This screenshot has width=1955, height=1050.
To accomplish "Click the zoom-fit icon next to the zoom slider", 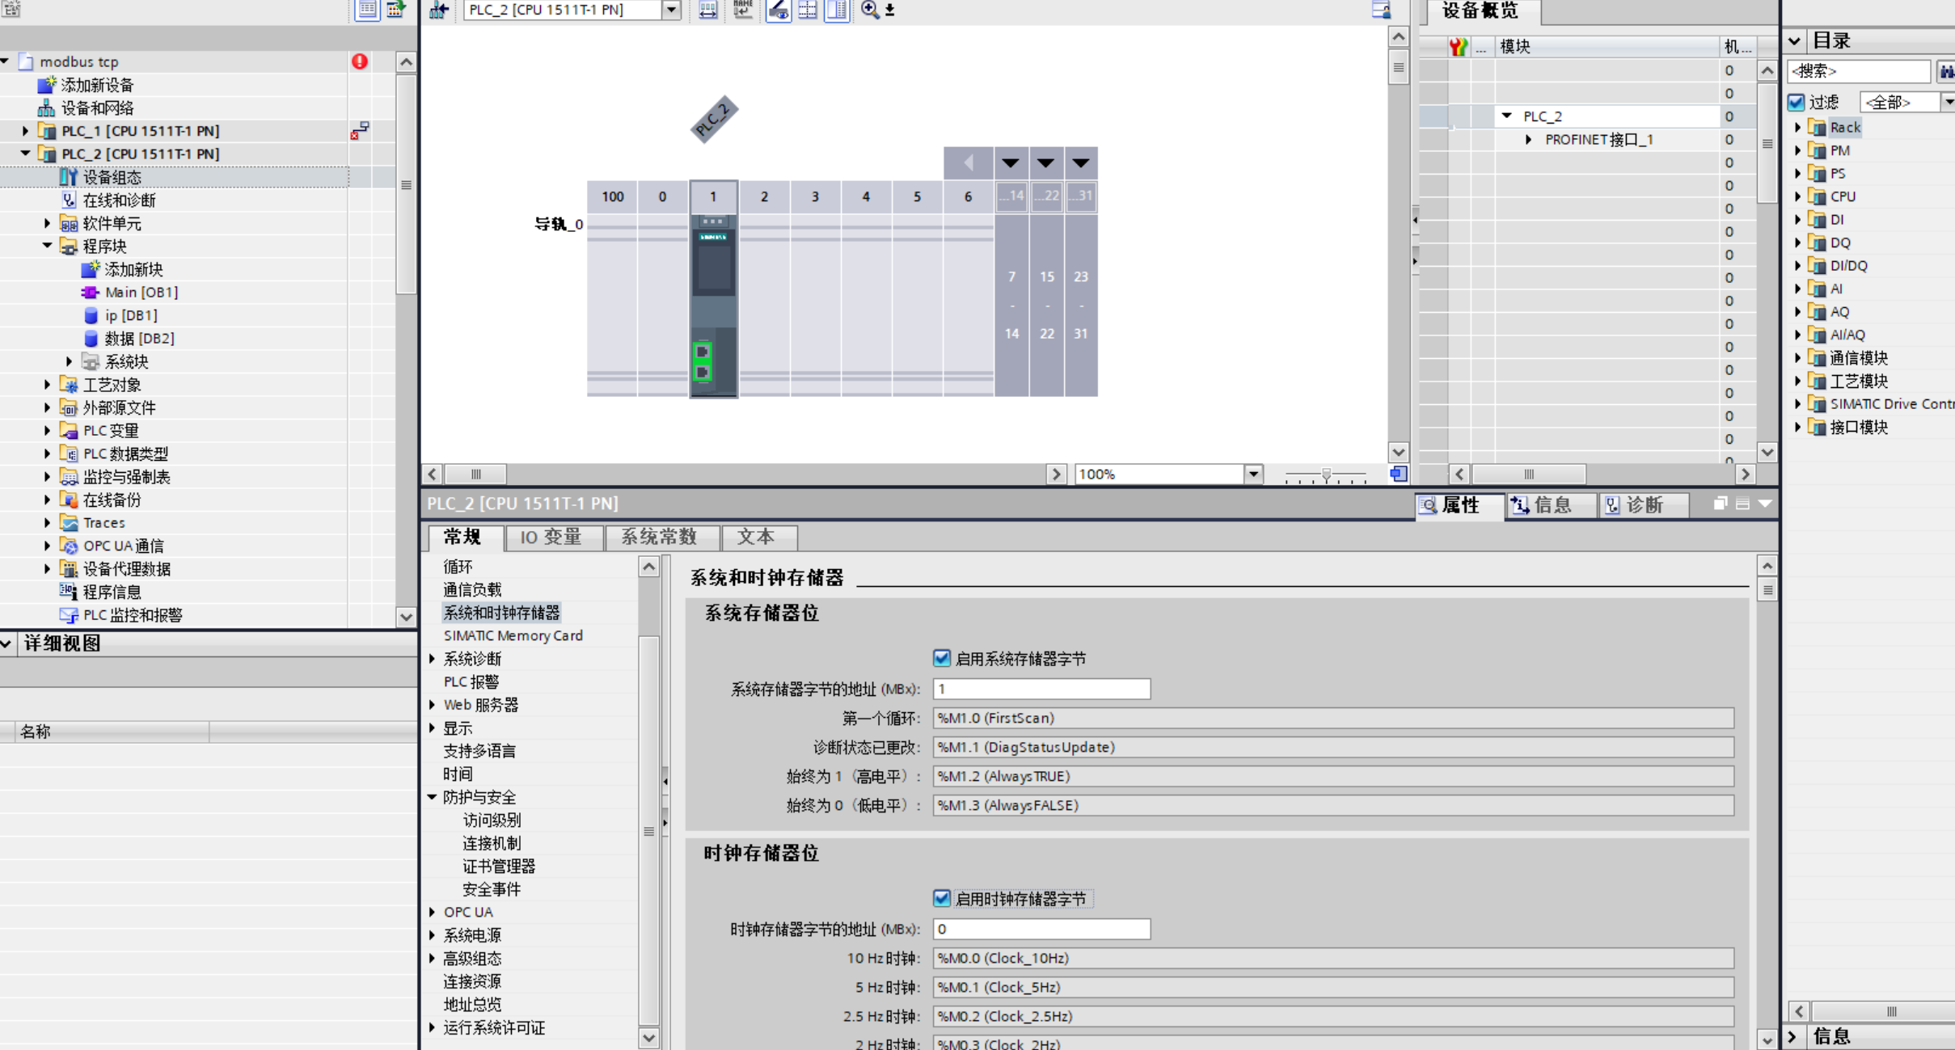I will tap(1399, 474).
